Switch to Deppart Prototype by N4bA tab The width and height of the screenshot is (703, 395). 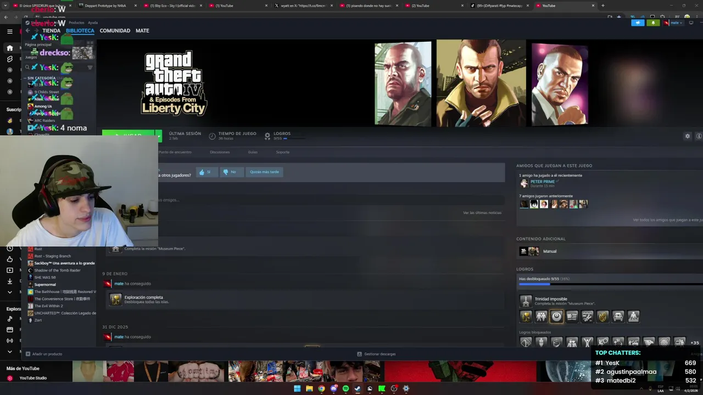pyautogui.click(x=105, y=5)
